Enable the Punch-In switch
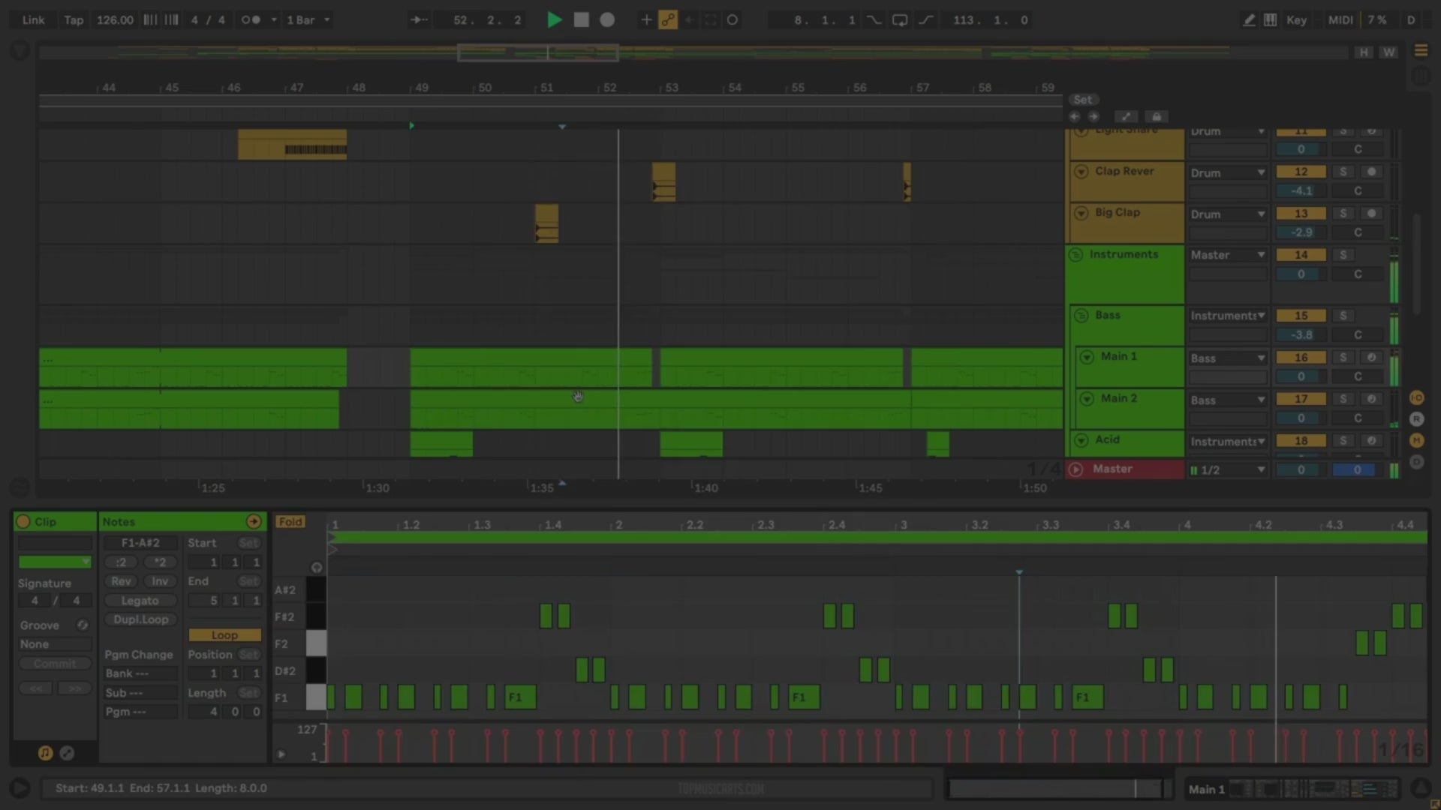 click(874, 20)
